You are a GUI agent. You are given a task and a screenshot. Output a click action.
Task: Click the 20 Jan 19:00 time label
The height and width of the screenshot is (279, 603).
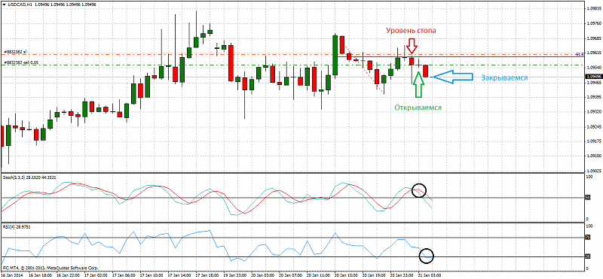[x=375, y=274]
